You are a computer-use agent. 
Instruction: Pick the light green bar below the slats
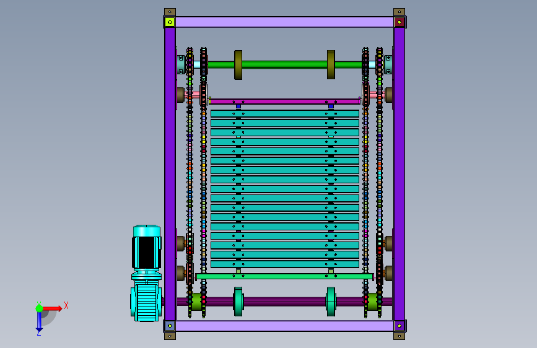point(284,276)
